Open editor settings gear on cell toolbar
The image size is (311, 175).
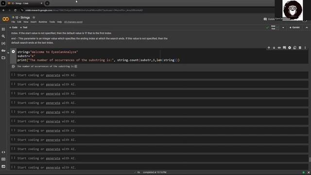click(x=290, y=48)
